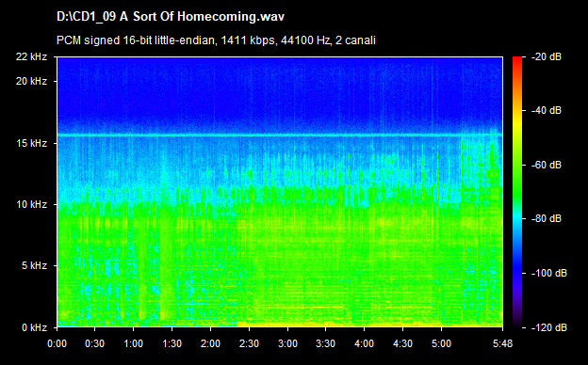Image resolution: width=588 pixels, height=365 pixels.
Task: Click the 4:00 time axis label
Action: pos(364,343)
